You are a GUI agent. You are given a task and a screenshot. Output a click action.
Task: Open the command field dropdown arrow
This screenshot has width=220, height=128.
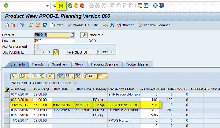coord(48,6)
